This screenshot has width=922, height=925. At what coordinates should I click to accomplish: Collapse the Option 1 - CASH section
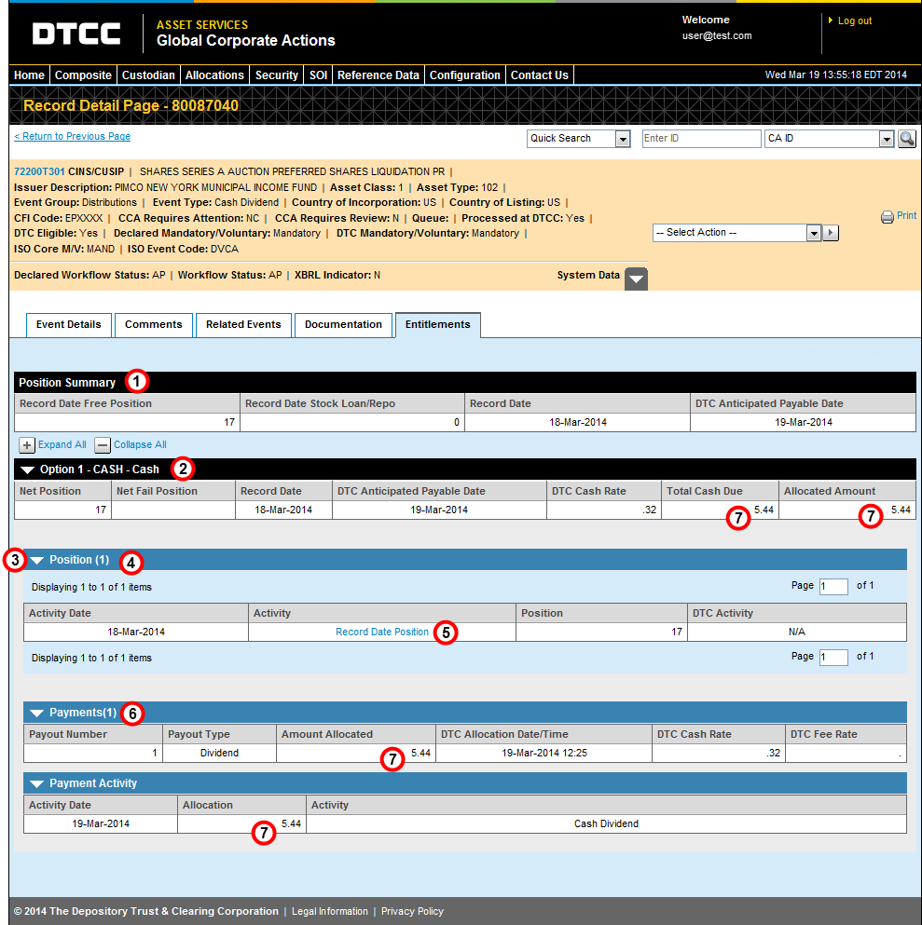(27, 469)
